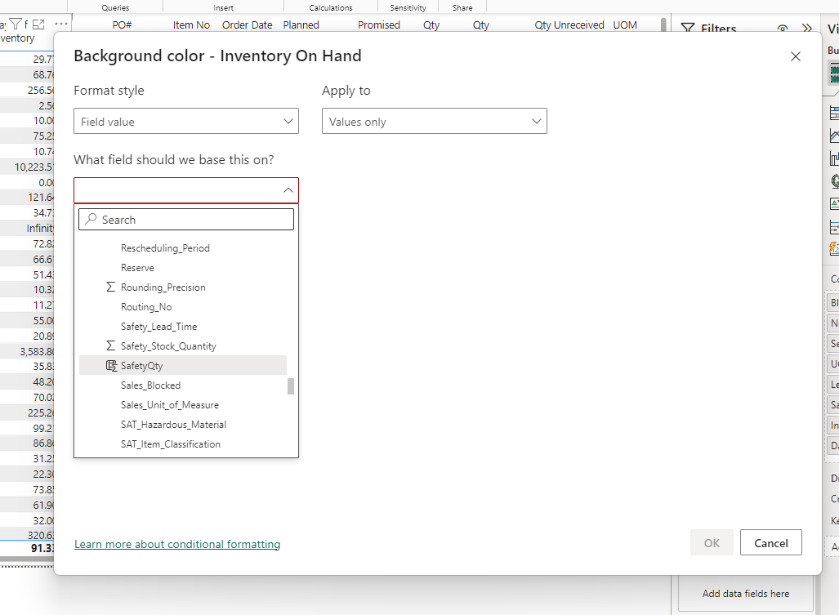
Task: Click the field list scrollbar thumb
Action: coord(291,386)
